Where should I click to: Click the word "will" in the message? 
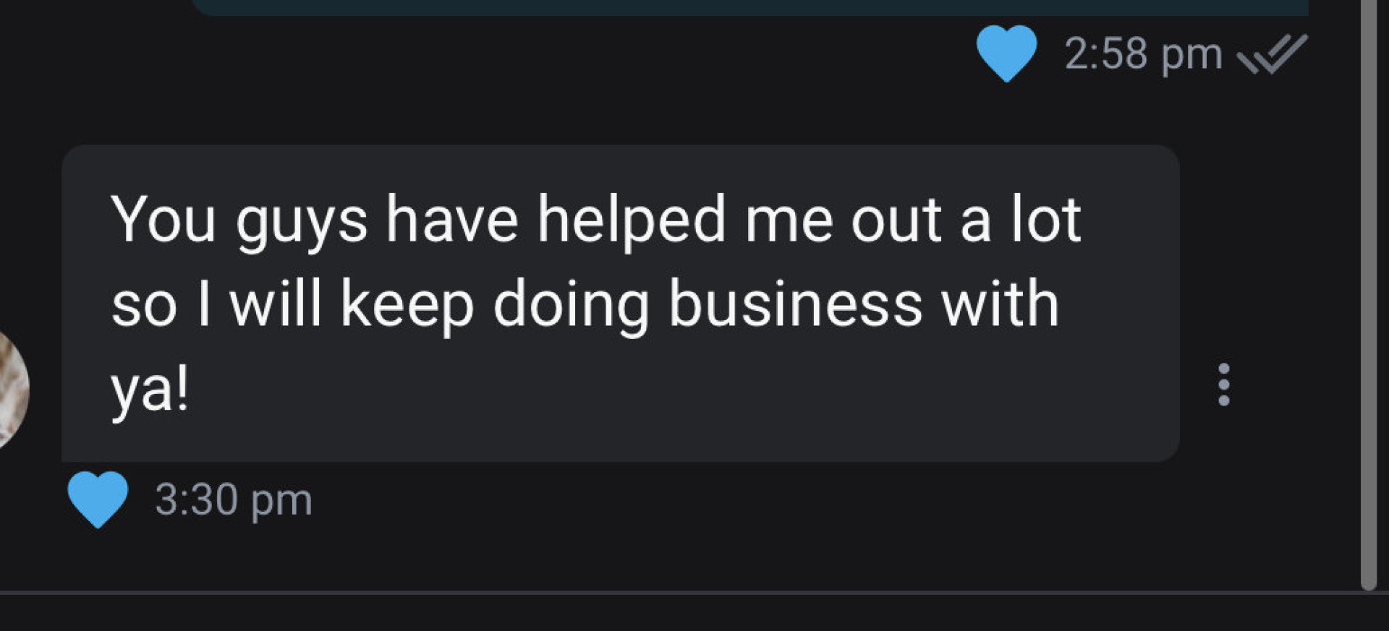[x=275, y=304]
